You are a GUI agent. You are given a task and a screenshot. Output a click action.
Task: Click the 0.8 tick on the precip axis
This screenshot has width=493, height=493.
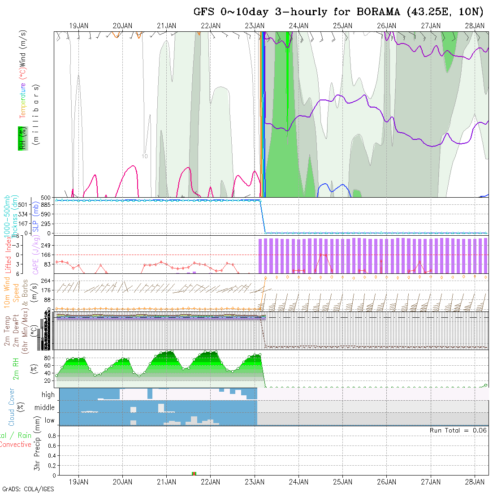(52, 436)
